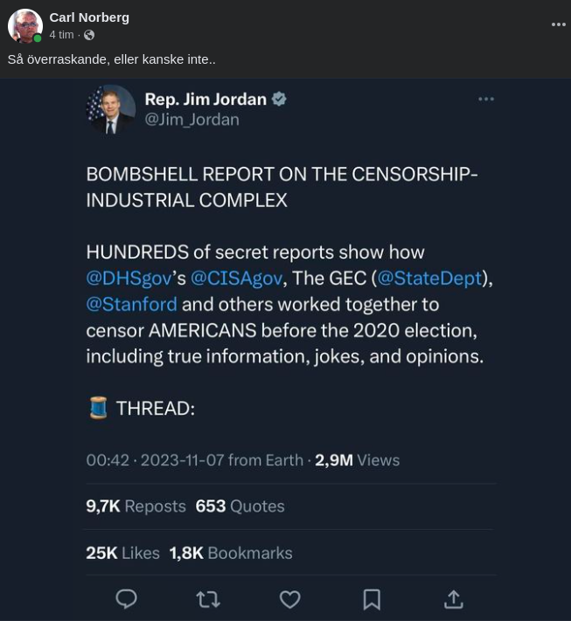Click the @CISAgov mention

(236, 279)
